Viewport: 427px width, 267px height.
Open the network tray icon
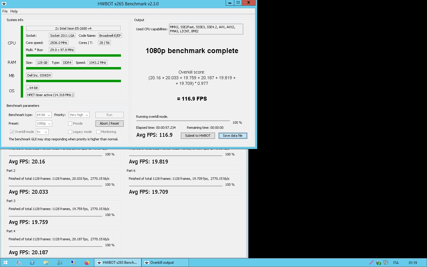pos(386,263)
